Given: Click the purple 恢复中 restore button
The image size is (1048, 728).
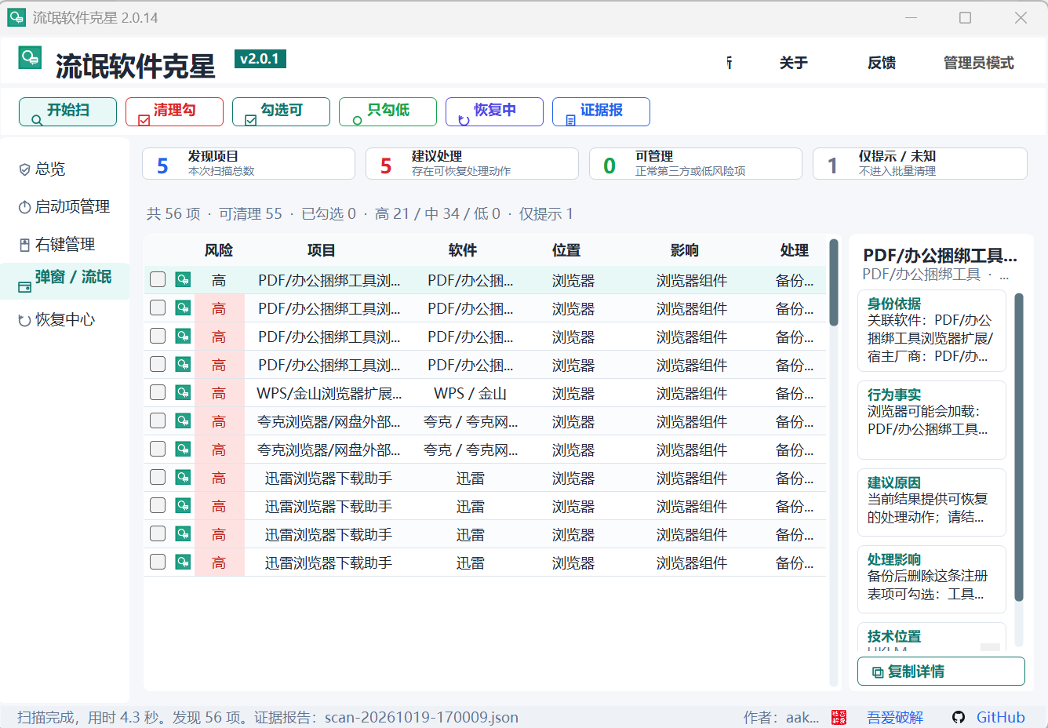Looking at the screenshot, I should pos(494,111).
